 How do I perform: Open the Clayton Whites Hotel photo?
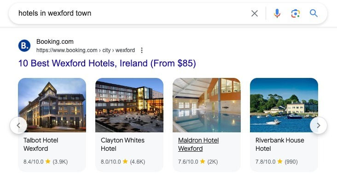(x=129, y=105)
